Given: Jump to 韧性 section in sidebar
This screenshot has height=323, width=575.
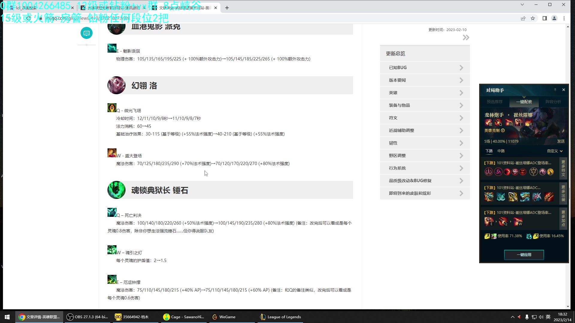Looking at the screenshot, I should [425, 143].
